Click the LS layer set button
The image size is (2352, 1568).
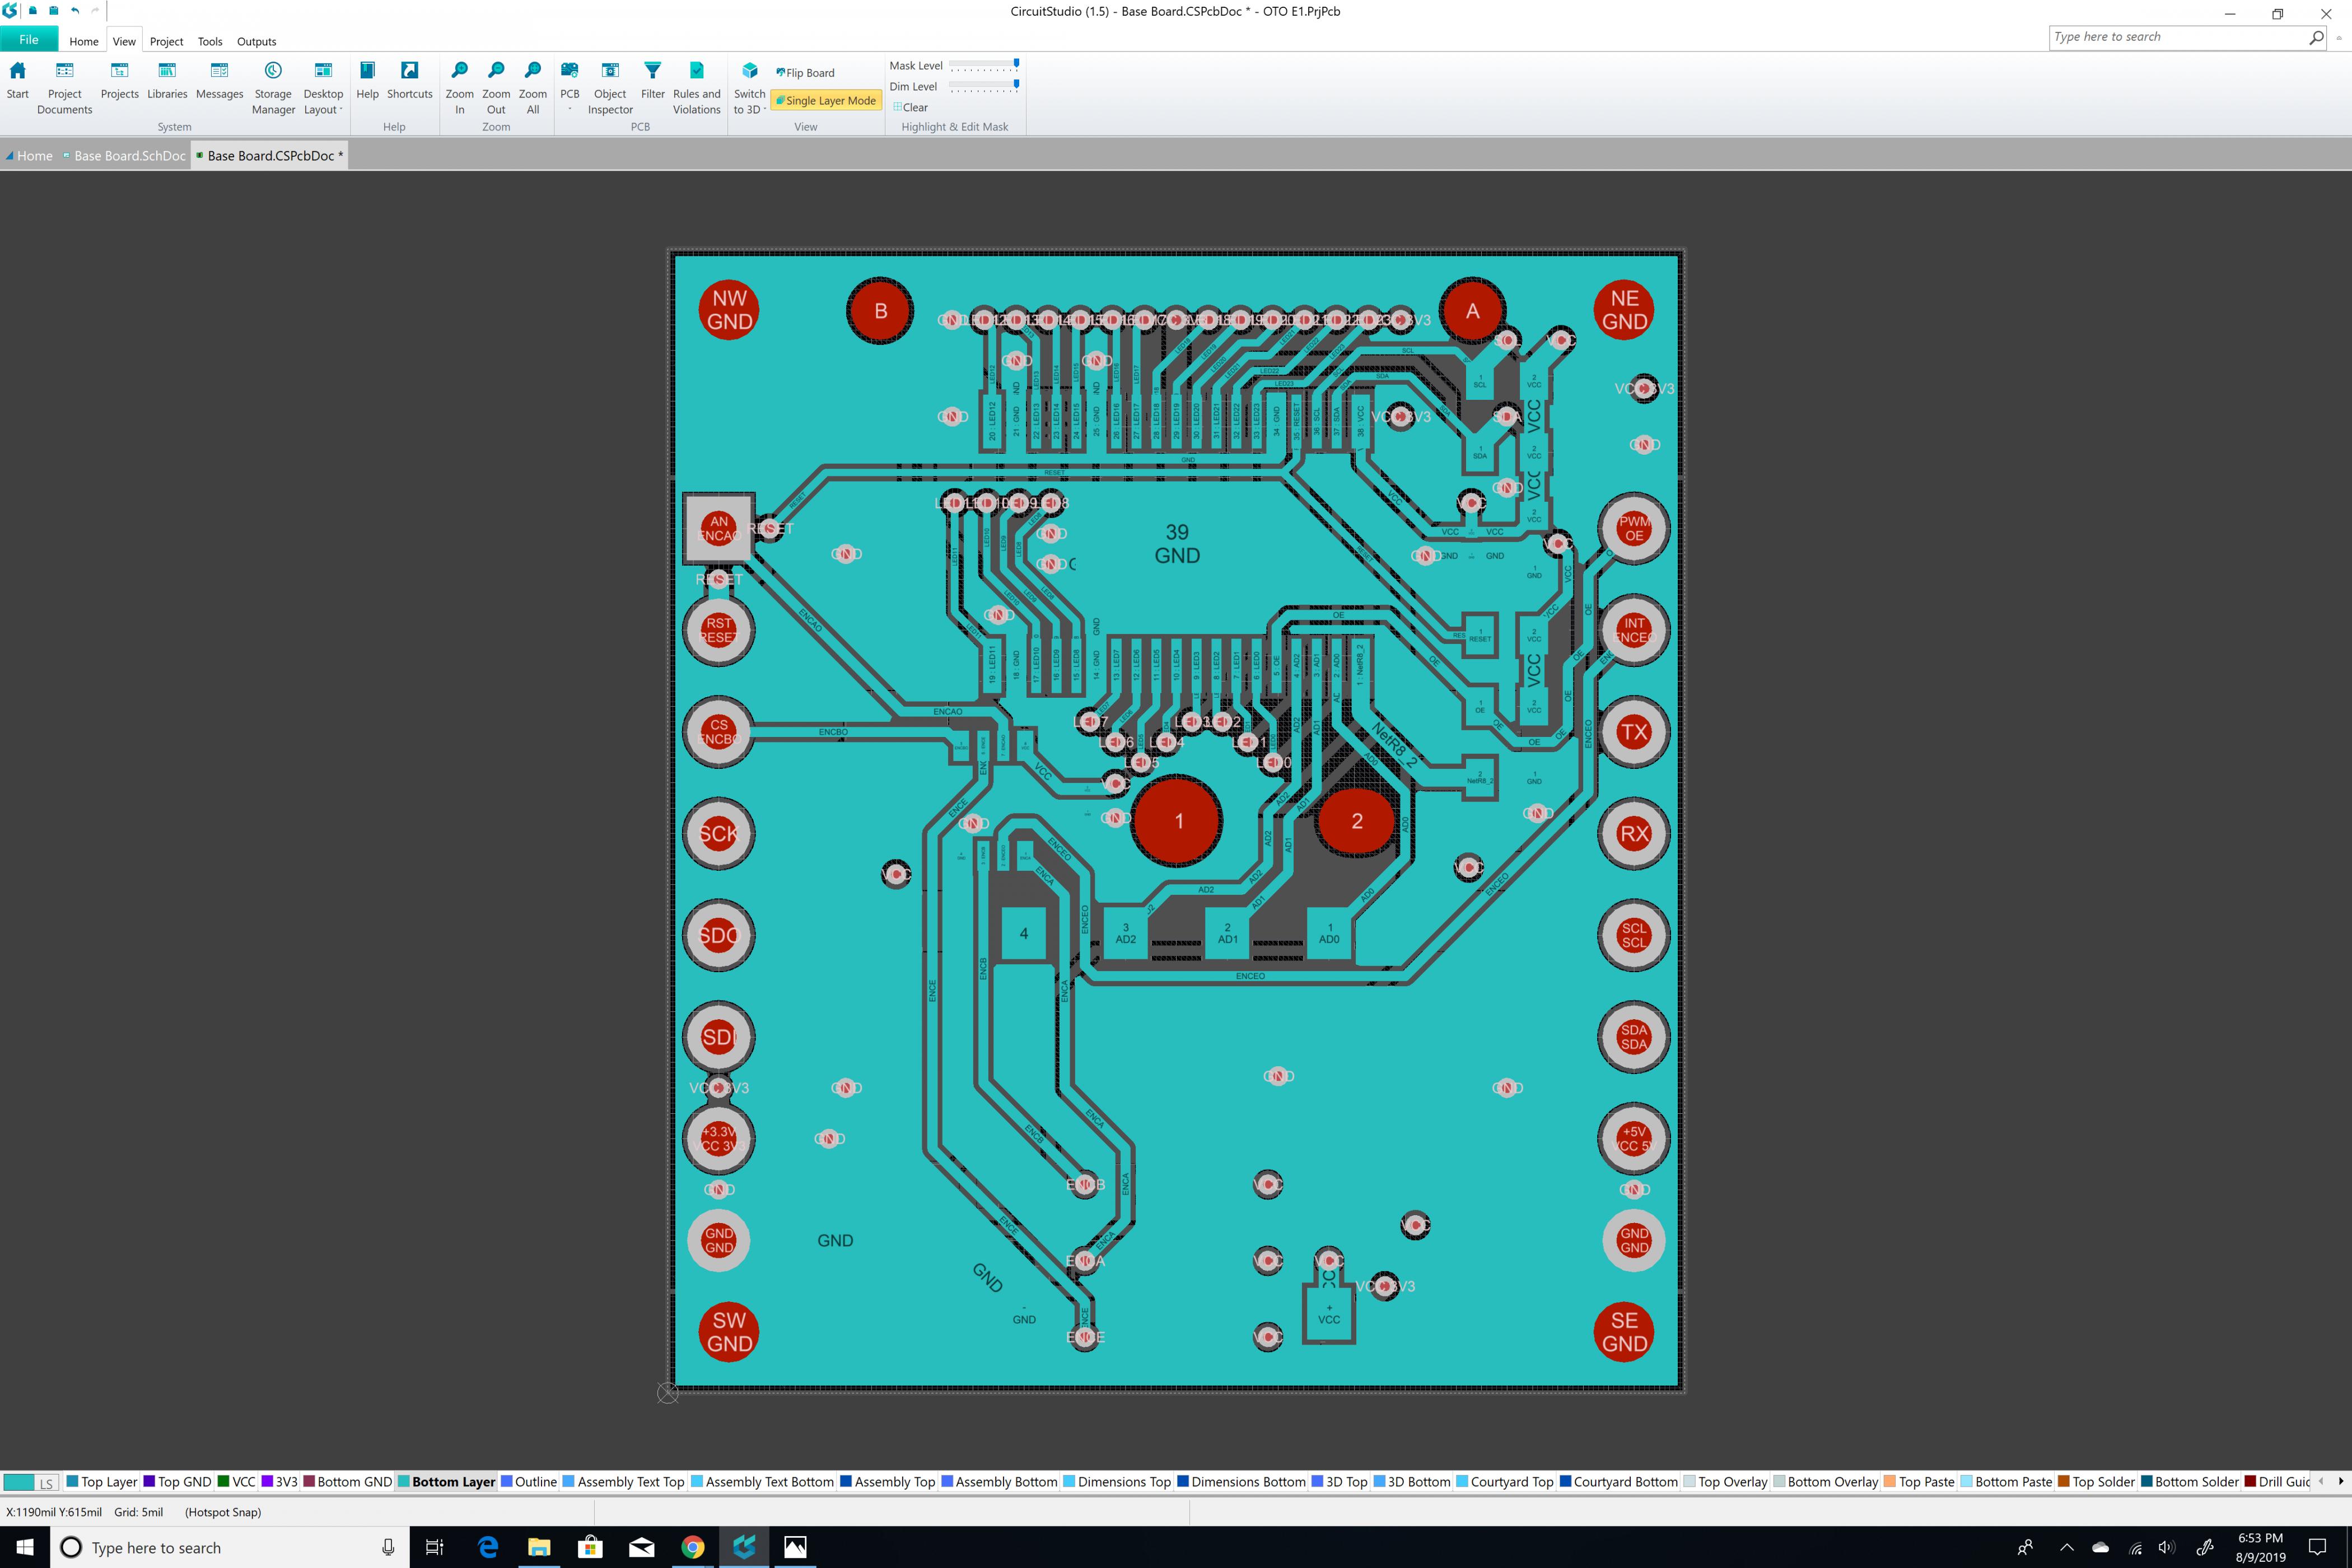[46, 1482]
